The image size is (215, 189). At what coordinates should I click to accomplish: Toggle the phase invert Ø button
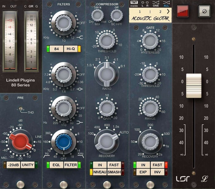coord(205,11)
